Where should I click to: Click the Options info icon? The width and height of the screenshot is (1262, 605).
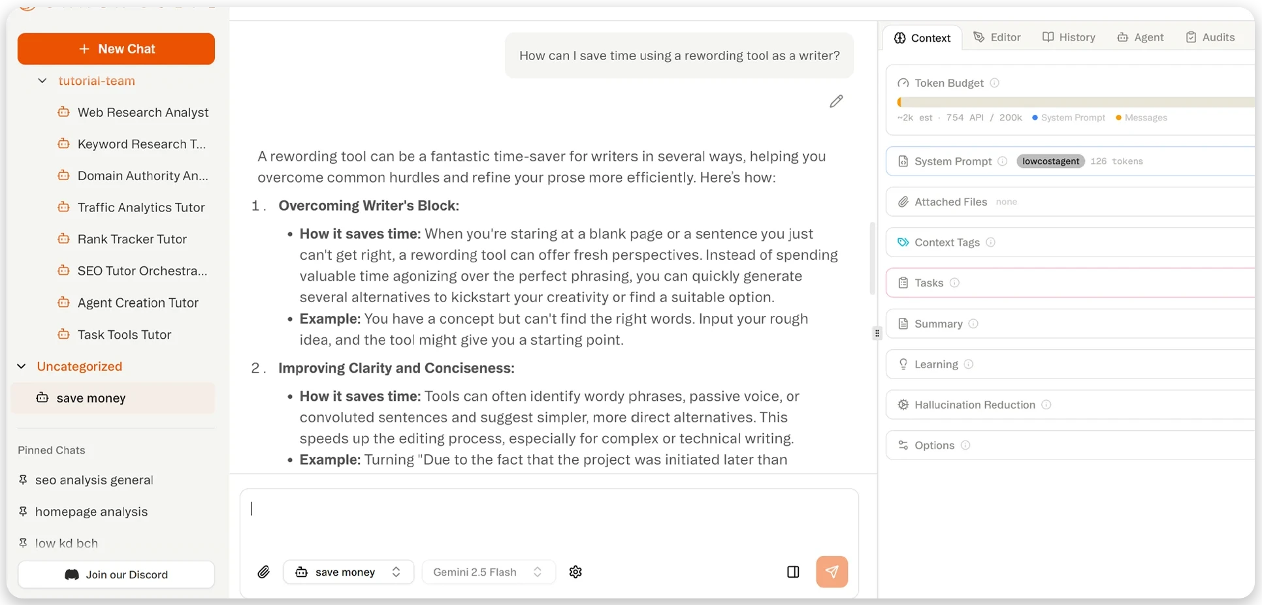(x=967, y=445)
